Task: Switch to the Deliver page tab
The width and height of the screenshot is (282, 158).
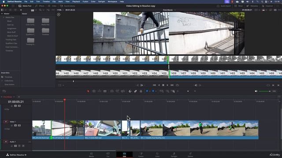Action: pyautogui.click(x=190, y=155)
